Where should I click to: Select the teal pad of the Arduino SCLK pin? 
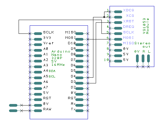pyautogui.click(x=38, y=33)
